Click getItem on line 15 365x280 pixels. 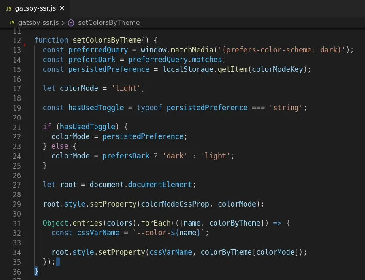point(233,69)
